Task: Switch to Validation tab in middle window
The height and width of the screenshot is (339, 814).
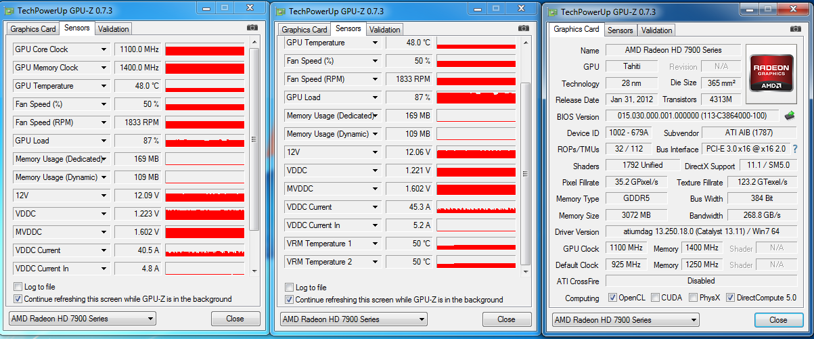Action: (384, 30)
